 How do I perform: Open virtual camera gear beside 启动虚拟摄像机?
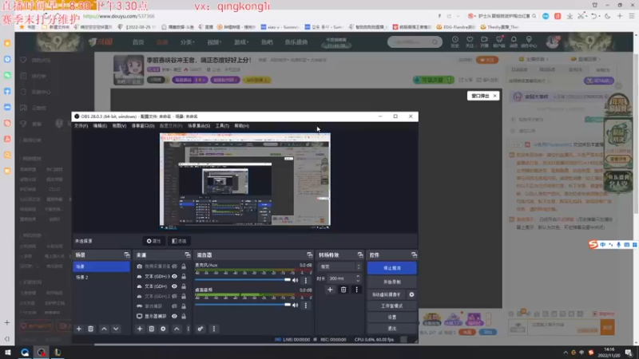[411, 294]
